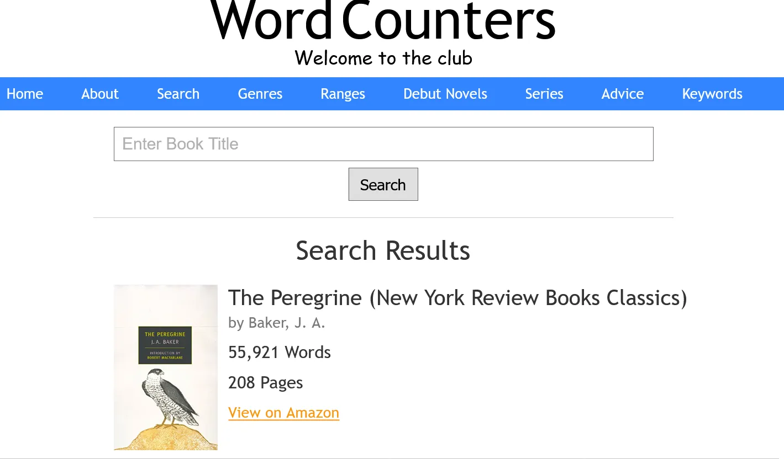Open the Home navigation item
The image size is (784, 459).
click(x=25, y=94)
